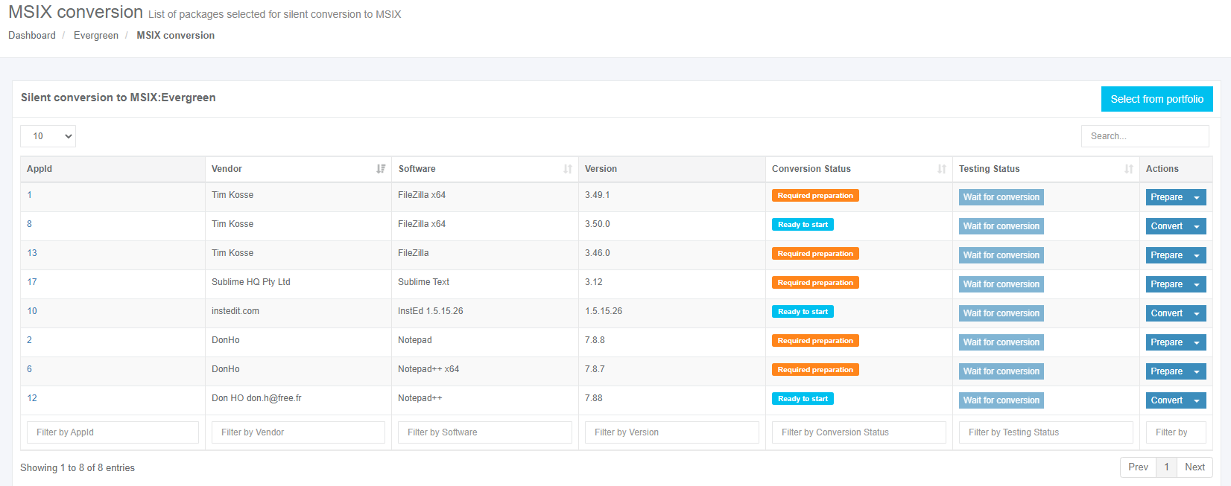Focus the Search box above table
This screenshot has width=1231, height=486.
click(1145, 136)
